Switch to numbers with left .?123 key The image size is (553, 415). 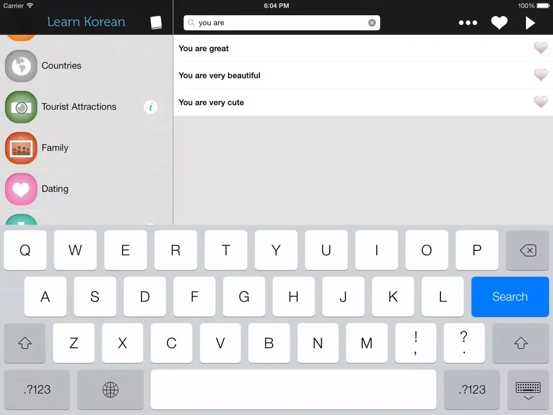37,390
